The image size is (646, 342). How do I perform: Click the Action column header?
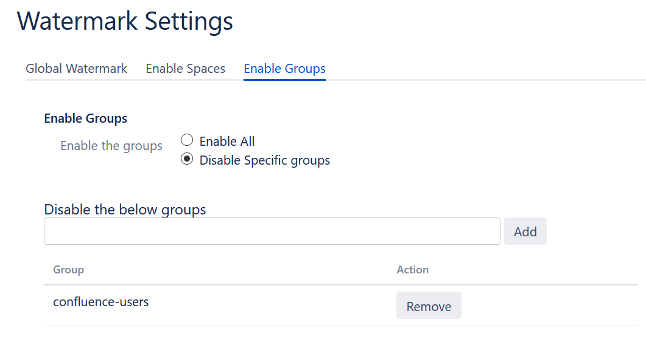pyautogui.click(x=412, y=270)
